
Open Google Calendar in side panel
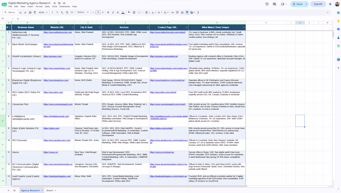(x=338, y=13)
